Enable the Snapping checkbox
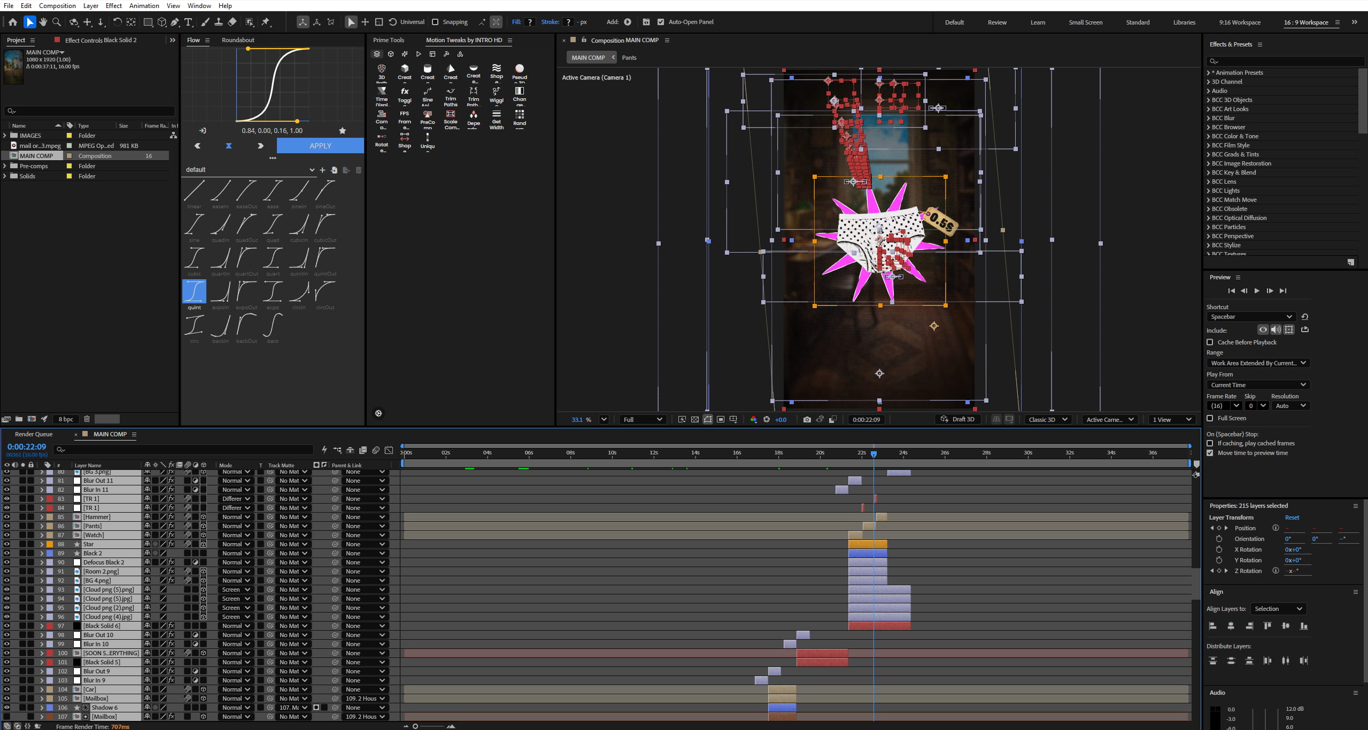Image resolution: width=1368 pixels, height=730 pixels. tap(435, 22)
